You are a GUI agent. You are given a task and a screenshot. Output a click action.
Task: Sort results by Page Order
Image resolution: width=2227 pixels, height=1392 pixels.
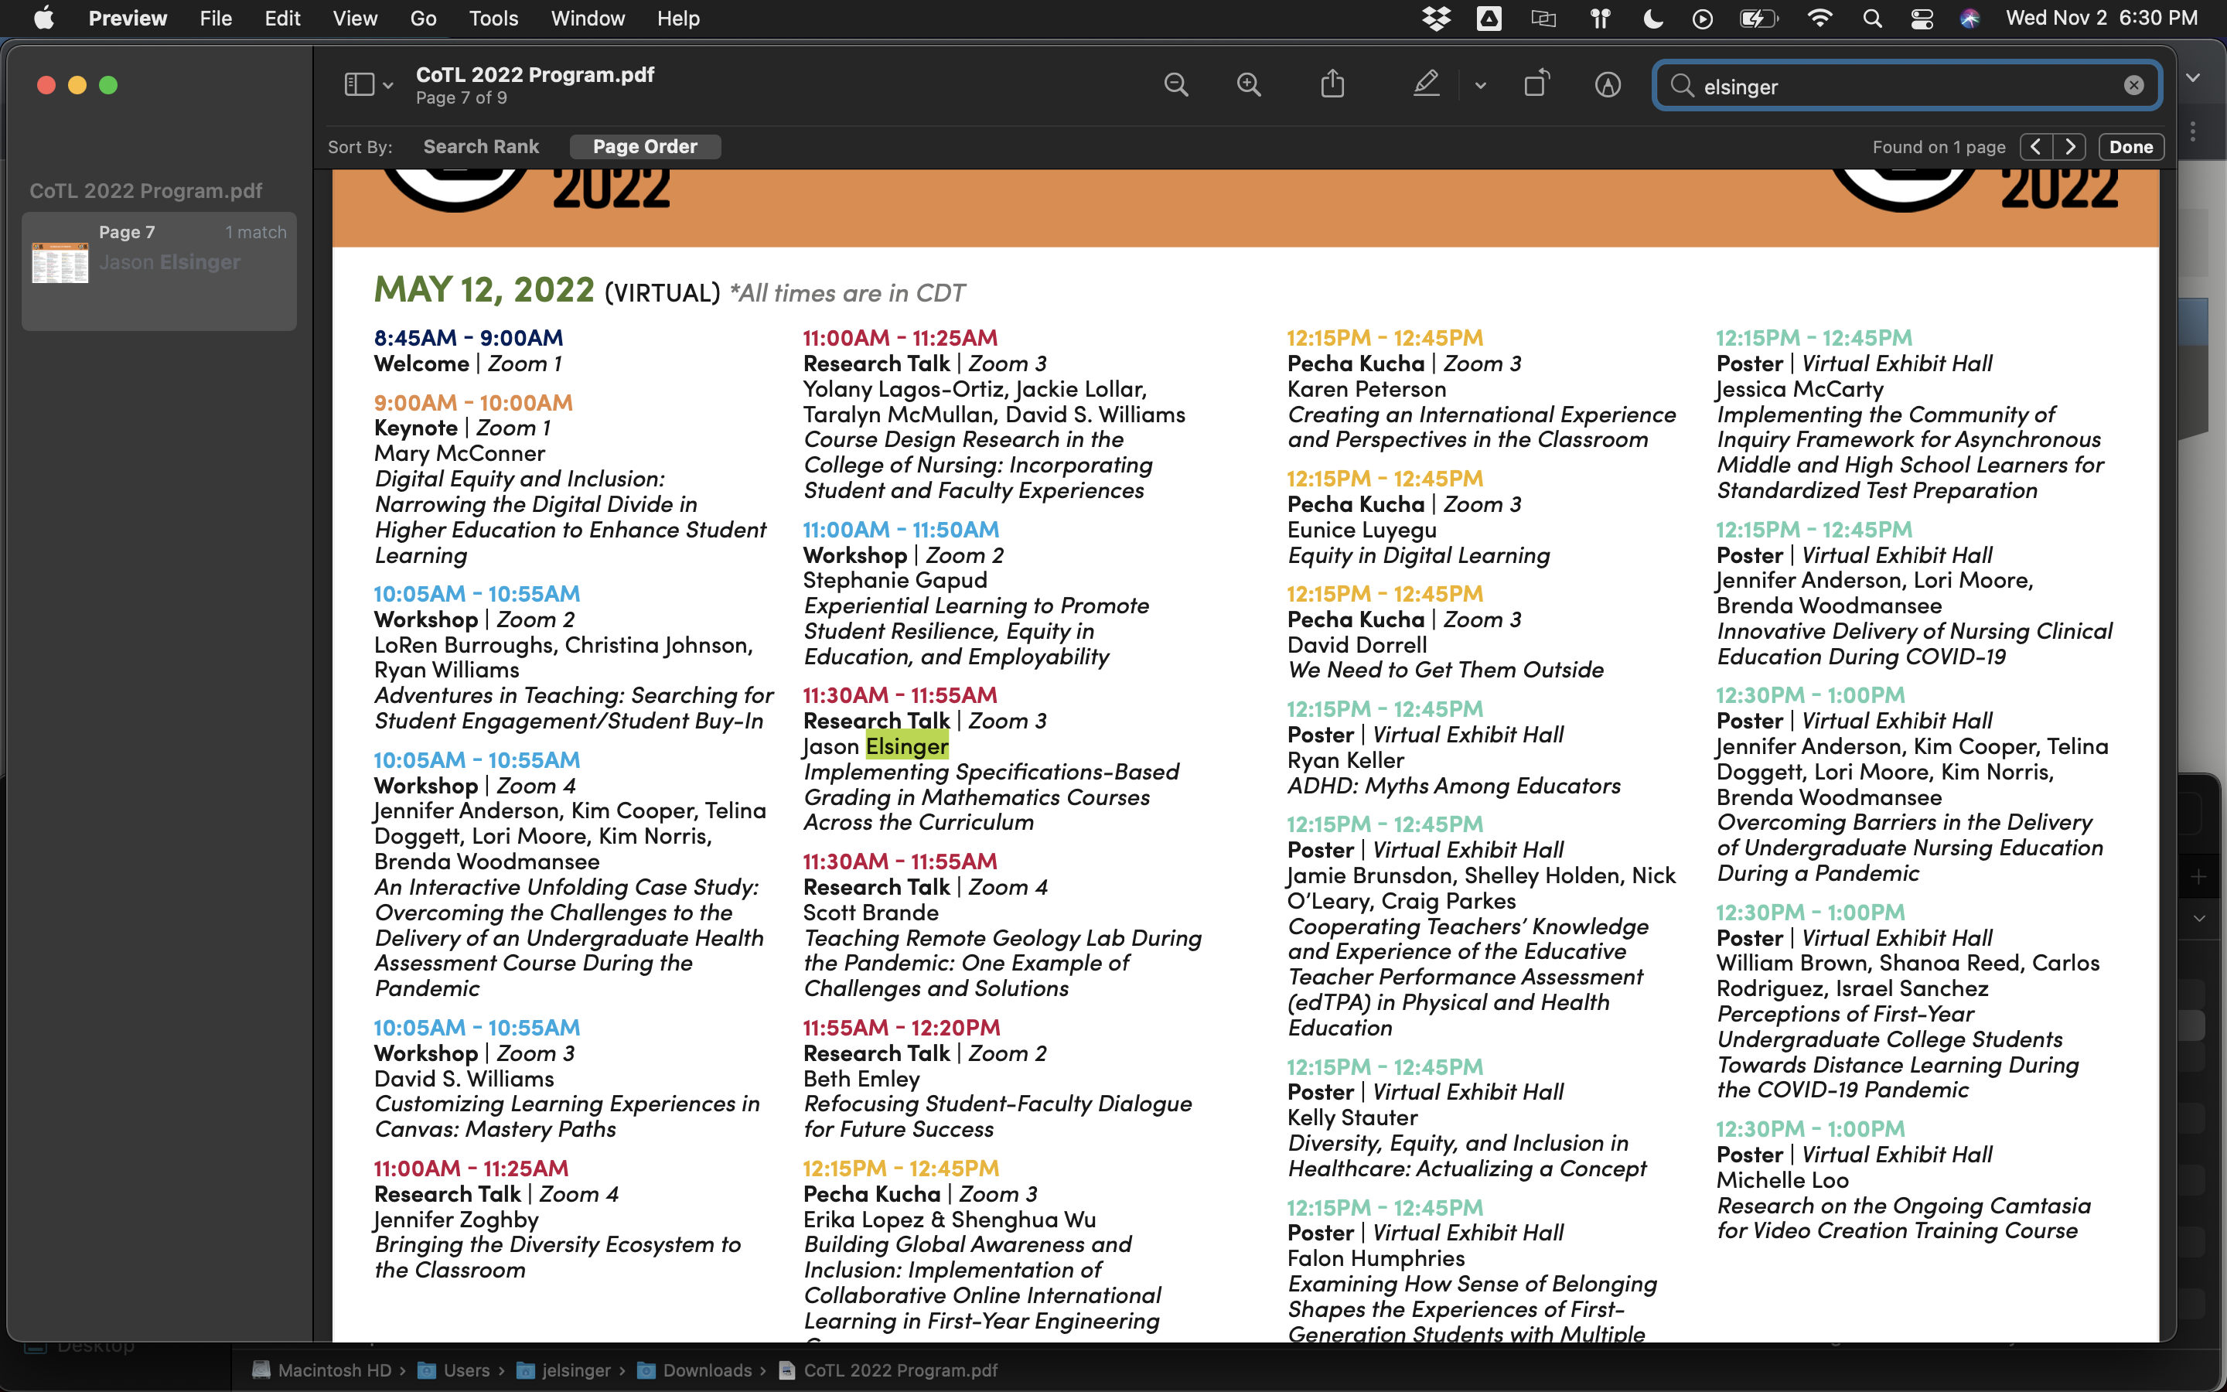click(644, 146)
